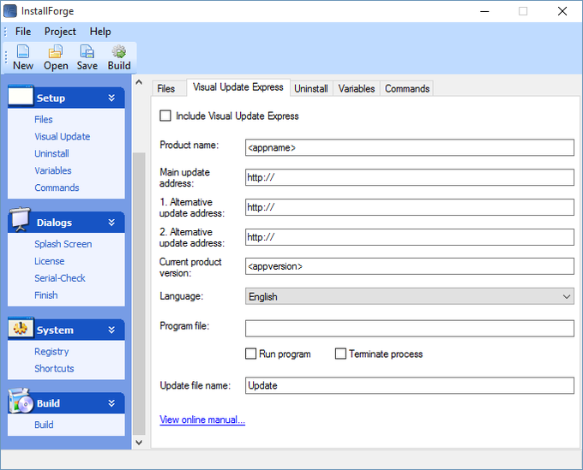Switch to the Uninstall tab
This screenshot has width=583, height=470.
click(311, 89)
